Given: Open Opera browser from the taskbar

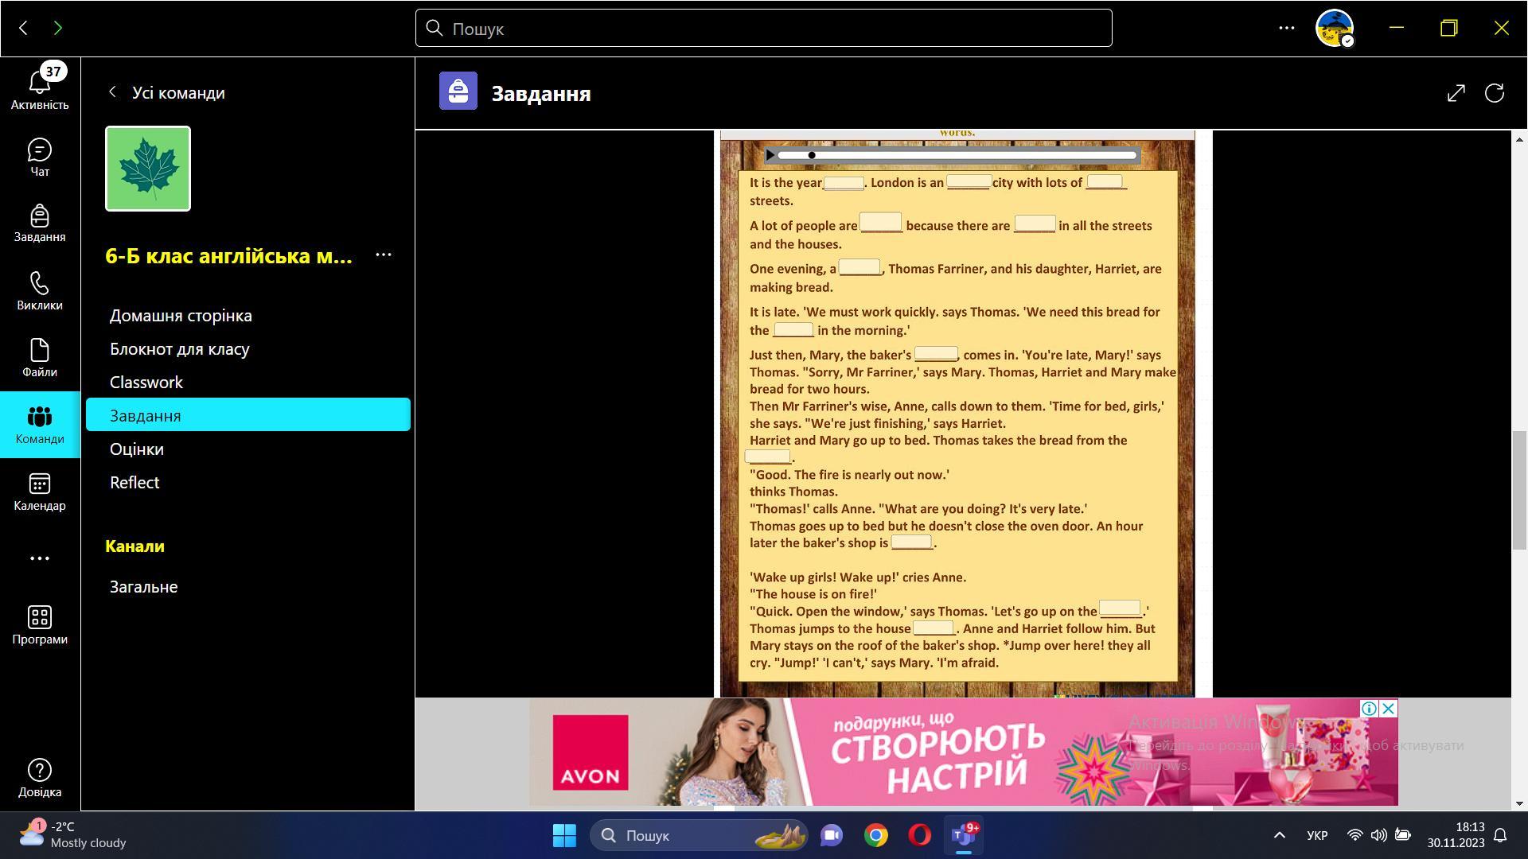Looking at the screenshot, I should tap(919, 835).
